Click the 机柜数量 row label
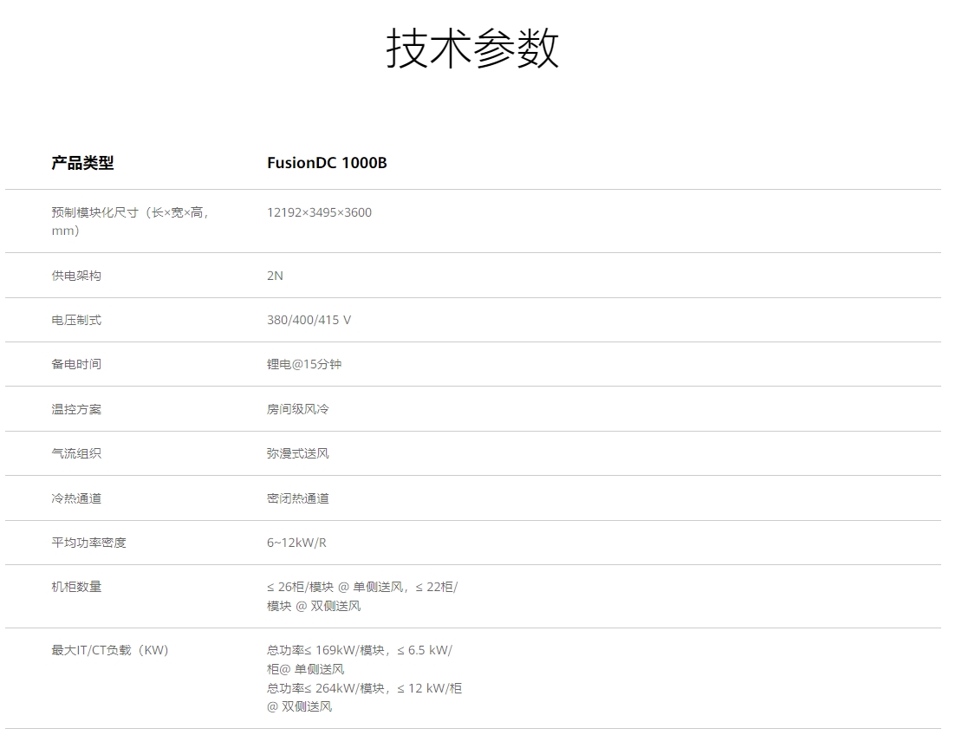This screenshot has width=962, height=735. tap(76, 587)
